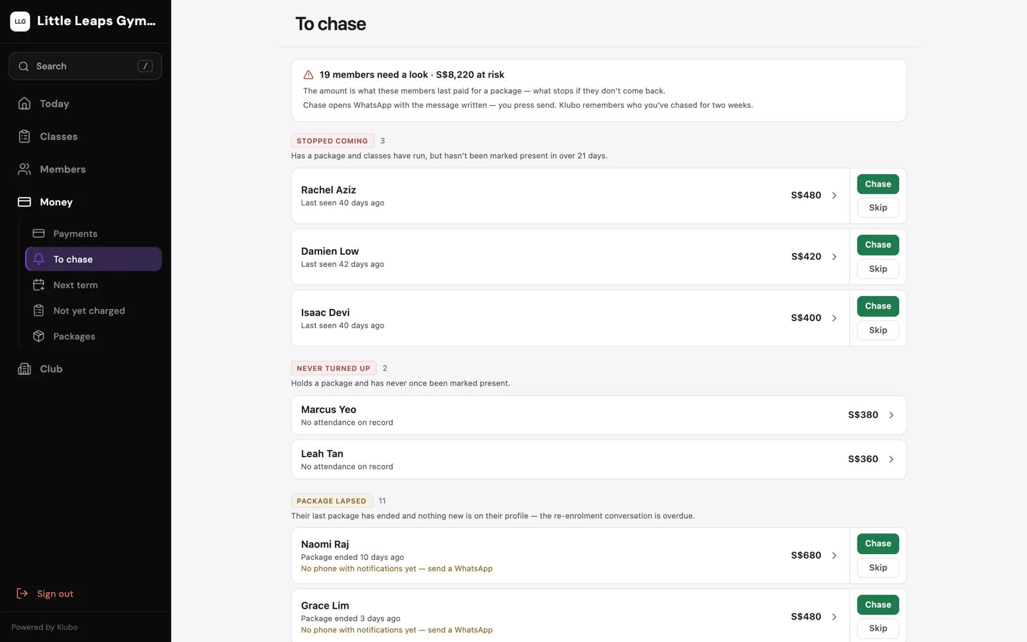Click the people icon beside Members

(24, 169)
